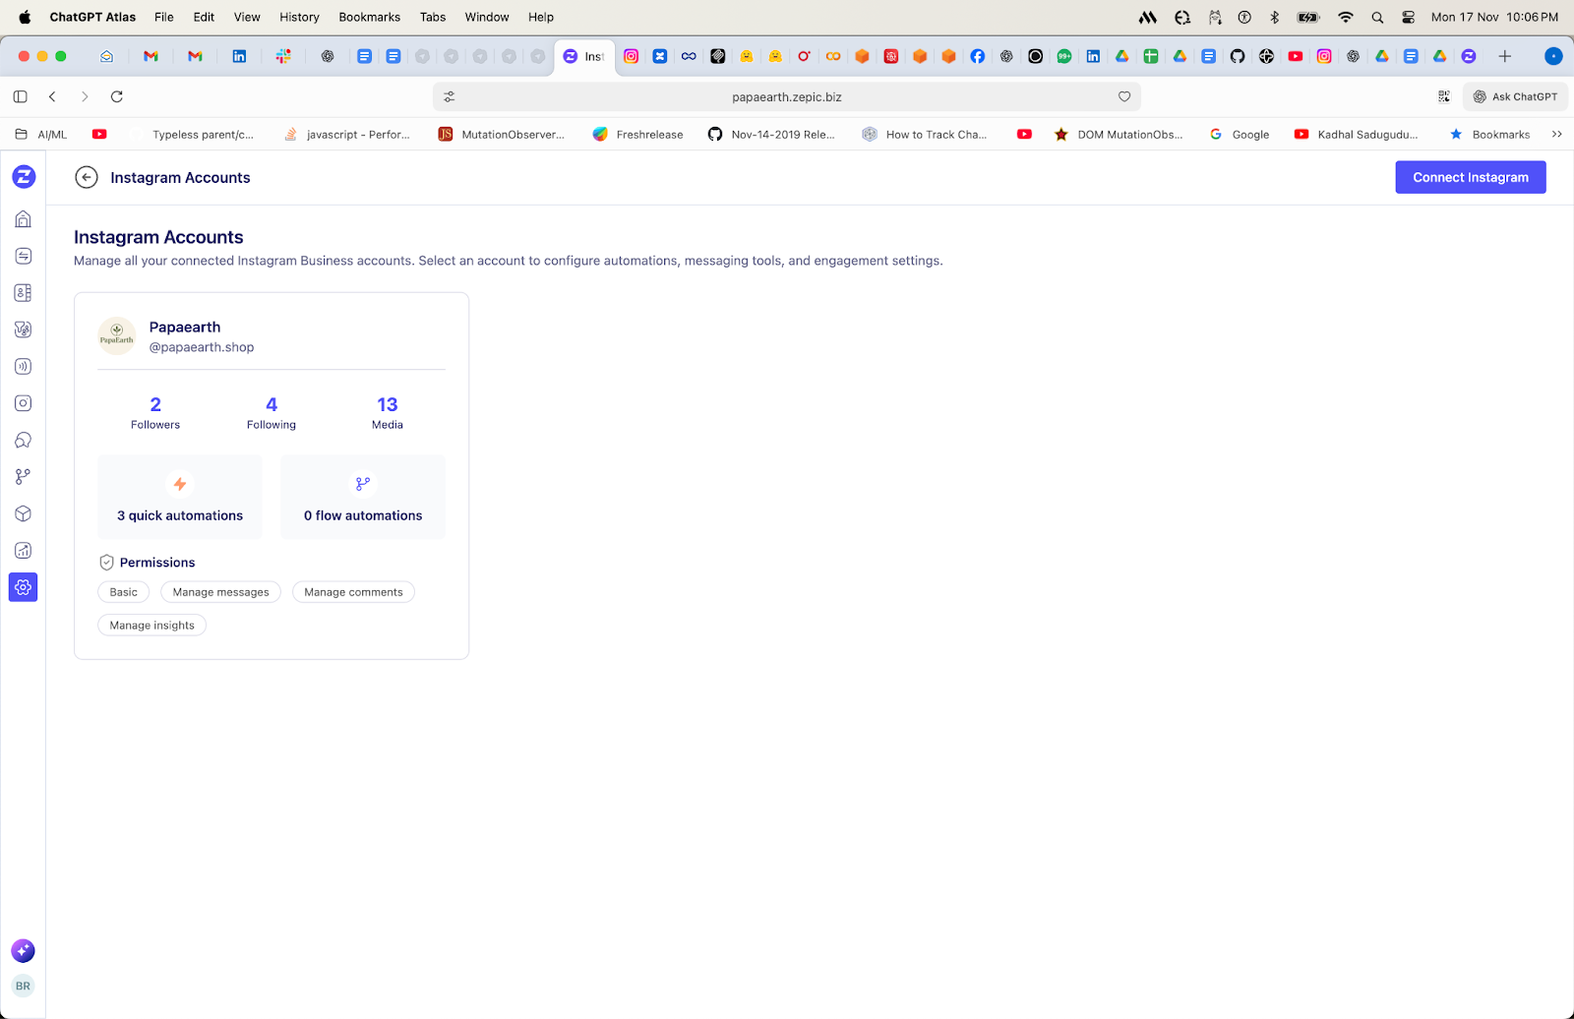This screenshot has height=1019, width=1574.
Task: Open the Google bookmark
Action: [1240, 135]
